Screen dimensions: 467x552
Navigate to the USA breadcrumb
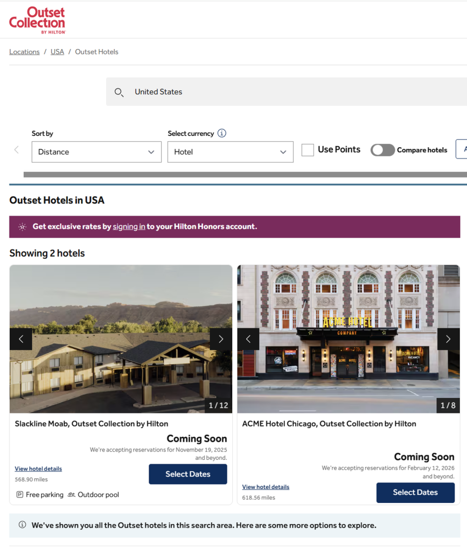pyautogui.click(x=57, y=52)
